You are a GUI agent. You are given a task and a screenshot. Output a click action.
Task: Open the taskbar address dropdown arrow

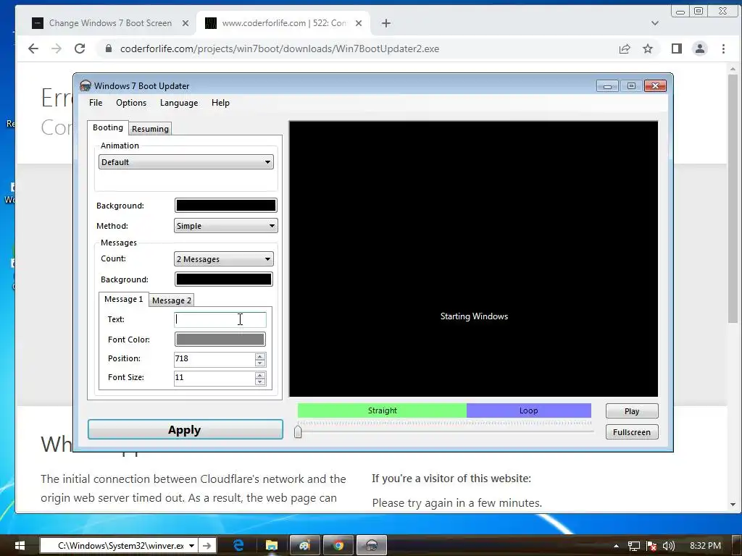191,546
